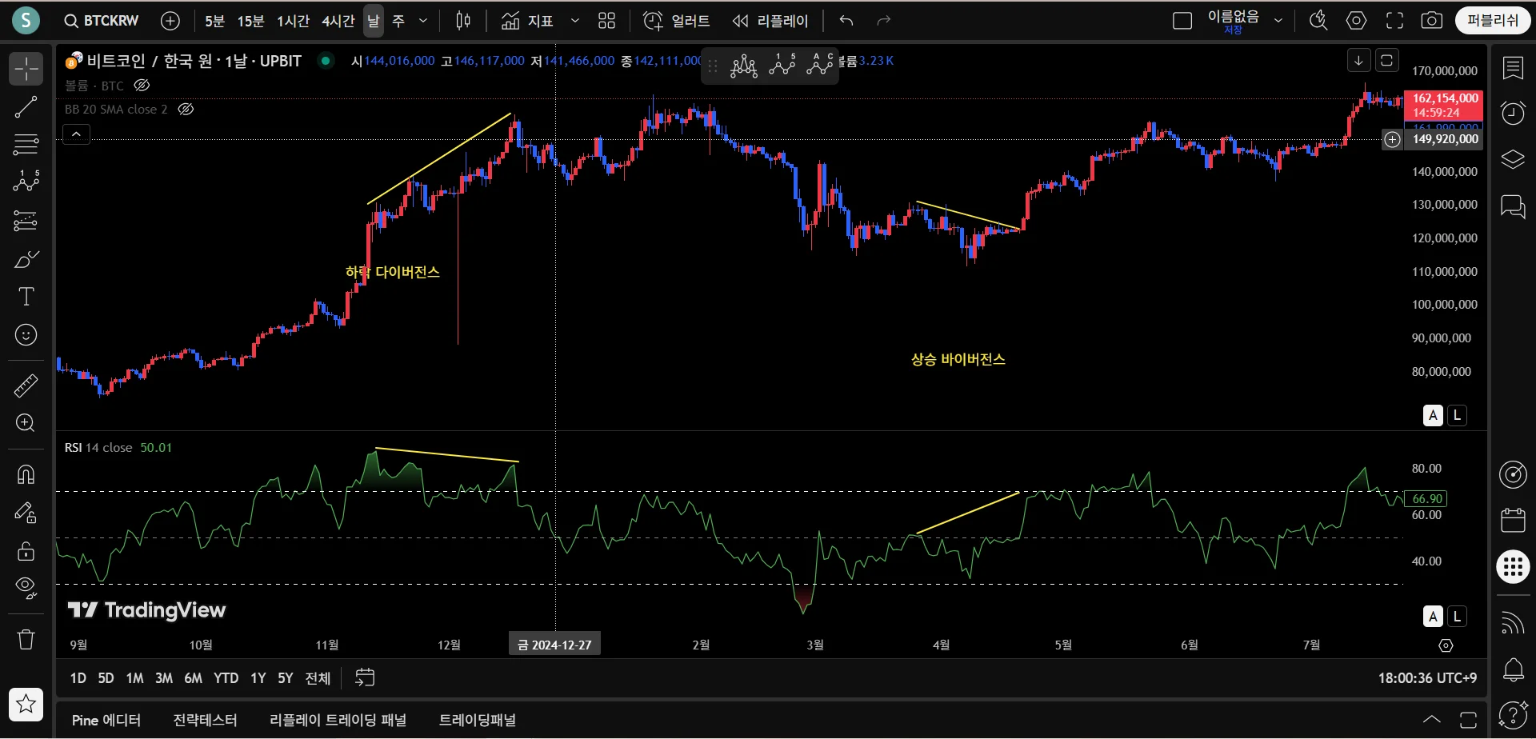This screenshot has width=1536, height=739.
Task: Select the crosshair cursor tool
Action: click(26, 69)
